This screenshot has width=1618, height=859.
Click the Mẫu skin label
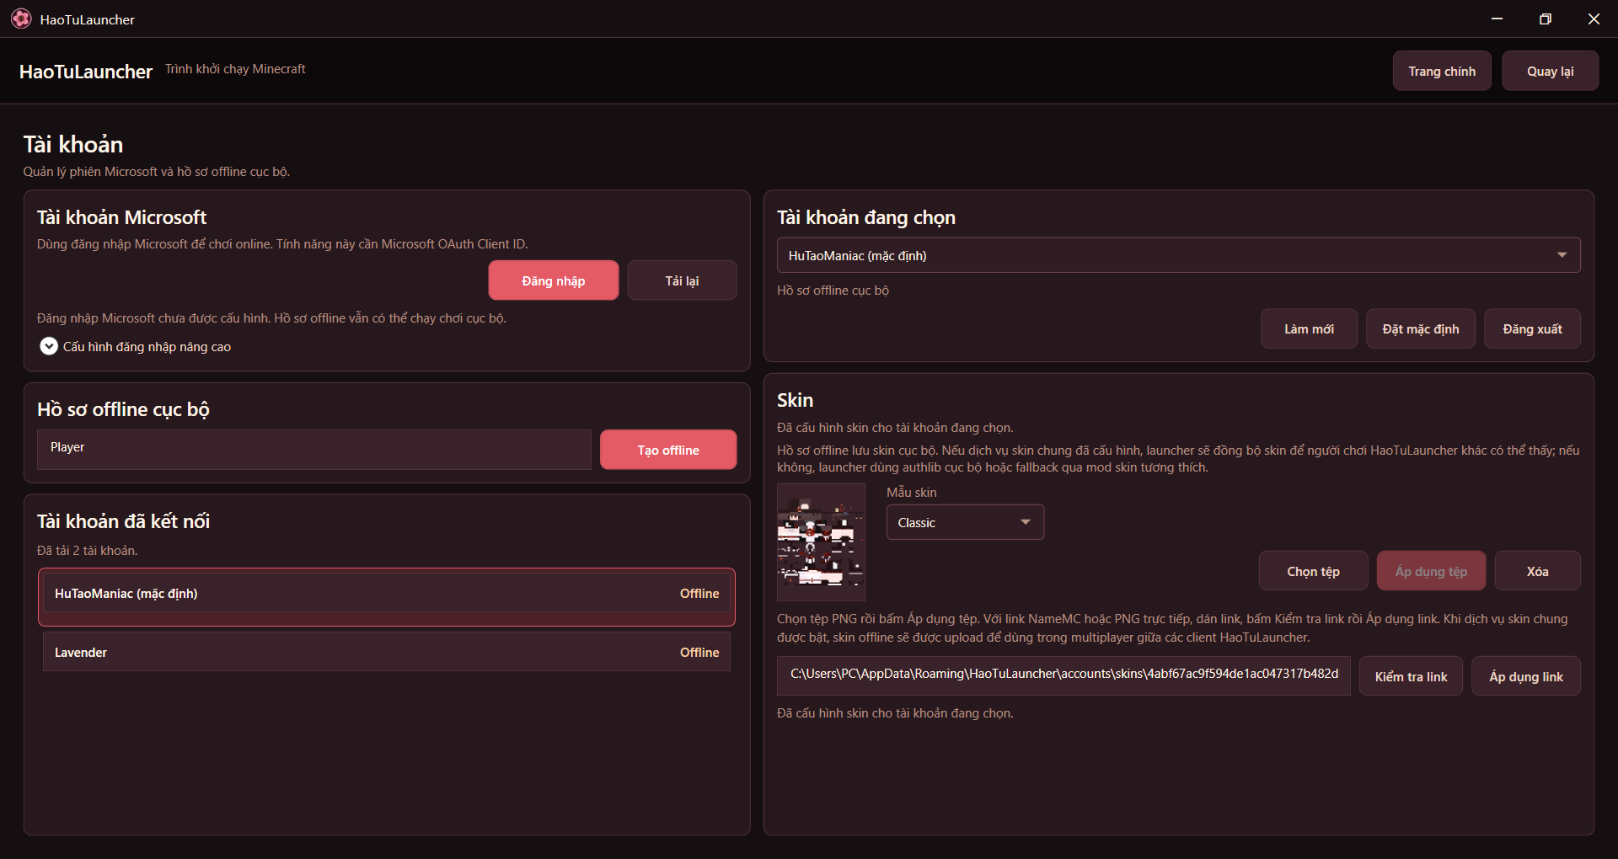(911, 493)
